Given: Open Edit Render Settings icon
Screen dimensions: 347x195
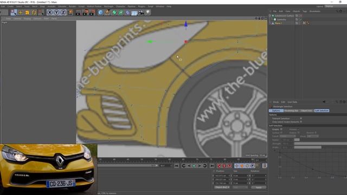Looking at the screenshot, I should (x=92, y=12).
